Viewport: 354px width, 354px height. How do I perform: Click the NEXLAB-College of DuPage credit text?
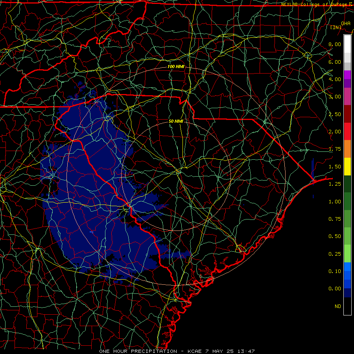pyautogui.click(x=317, y=4)
